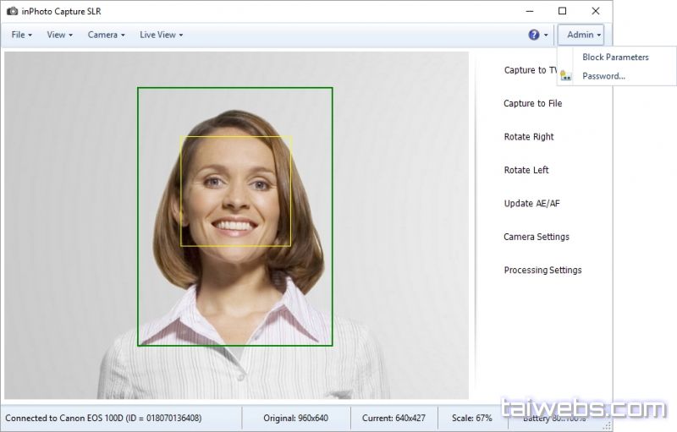The width and height of the screenshot is (677, 432).
Task: Open Camera Settings
Action: coord(537,237)
